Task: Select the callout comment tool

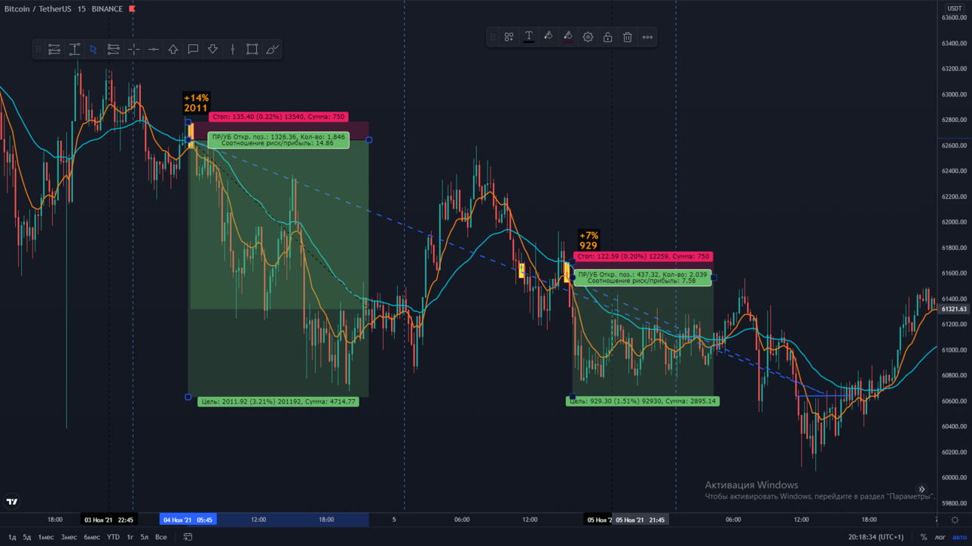Action: pyautogui.click(x=193, y=50)
